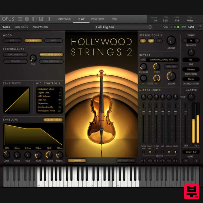203x203 pixels.
Task: Open the Western microtuning dropdown
Action: click(191, 70)
